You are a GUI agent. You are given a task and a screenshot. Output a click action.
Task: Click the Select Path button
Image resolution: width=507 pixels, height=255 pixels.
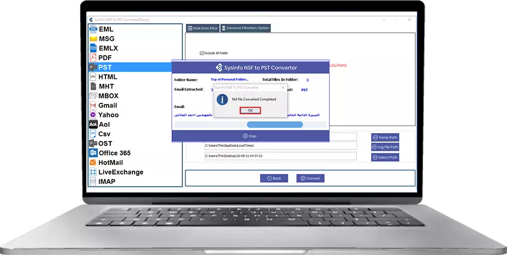[385, 157]
